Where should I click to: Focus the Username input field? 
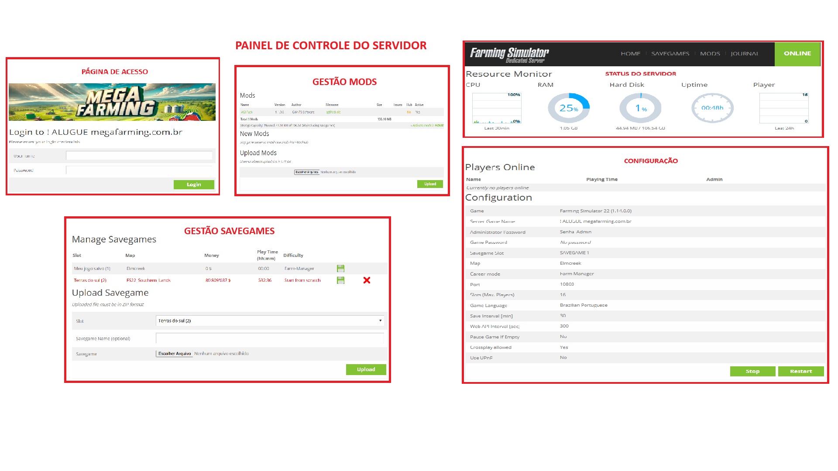tap(139, 156)
